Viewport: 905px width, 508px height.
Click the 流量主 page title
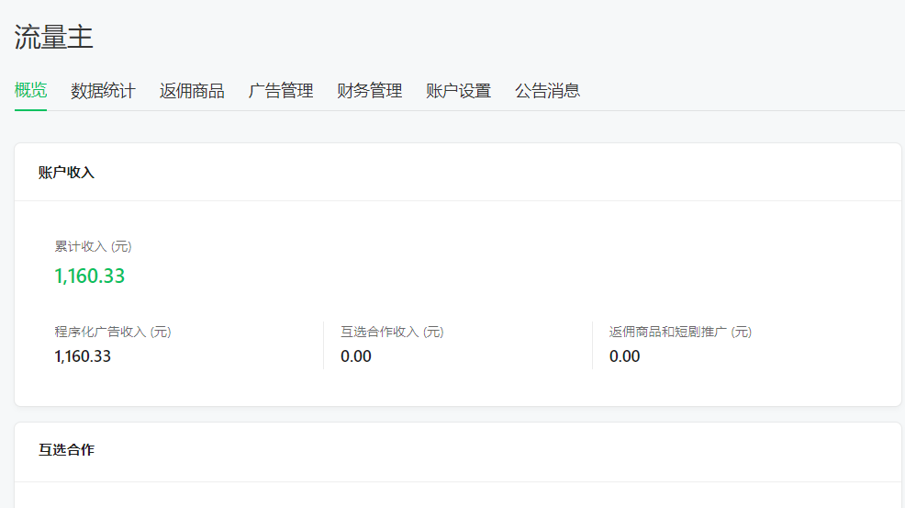[53, 37]
